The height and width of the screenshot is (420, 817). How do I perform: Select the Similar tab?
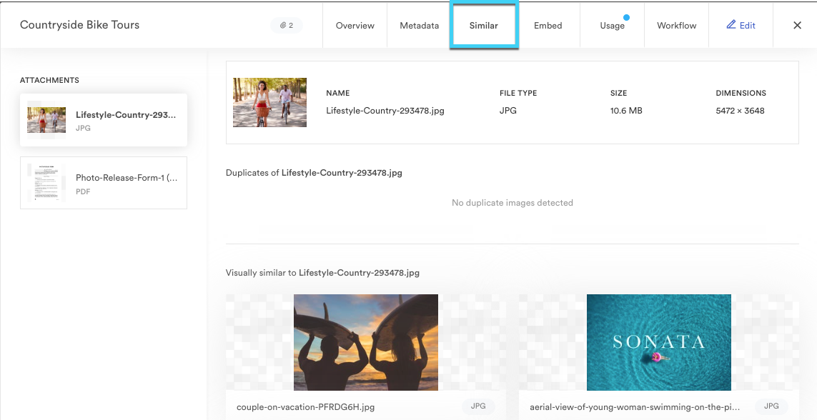pos(483,26)
